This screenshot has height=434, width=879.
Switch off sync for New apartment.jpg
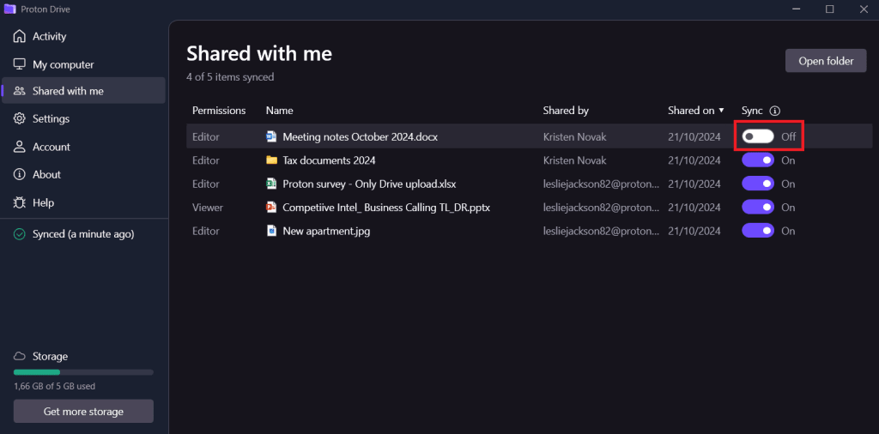click(758, 231)
